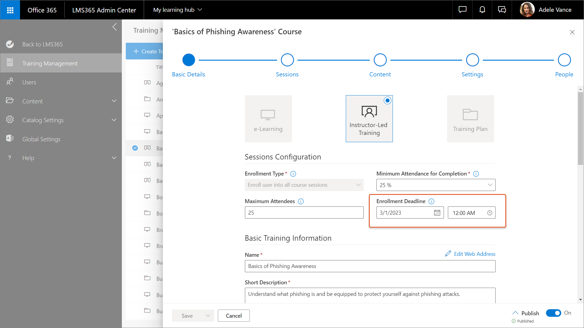The image size is (584, 328).
Task: Click the Cancel button
Action: (x=234, y=316)
